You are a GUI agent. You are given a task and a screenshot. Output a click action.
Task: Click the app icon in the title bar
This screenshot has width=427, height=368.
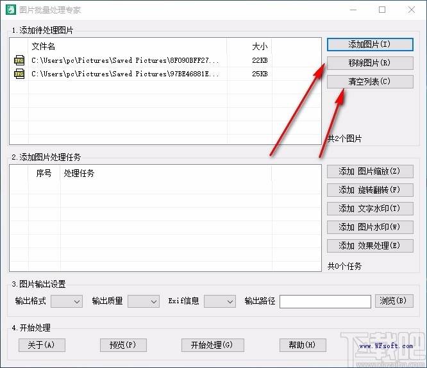(11, 10)
